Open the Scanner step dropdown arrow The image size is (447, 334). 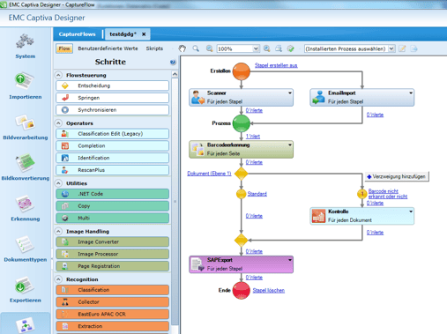tap(290, 93)
